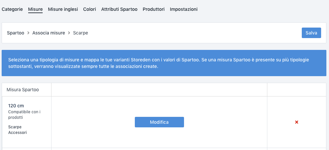The width and height of the screenshot is (329, 150).
Task: Go to the Colori tab
Action: pyautogui.click(x=90, y=9)
